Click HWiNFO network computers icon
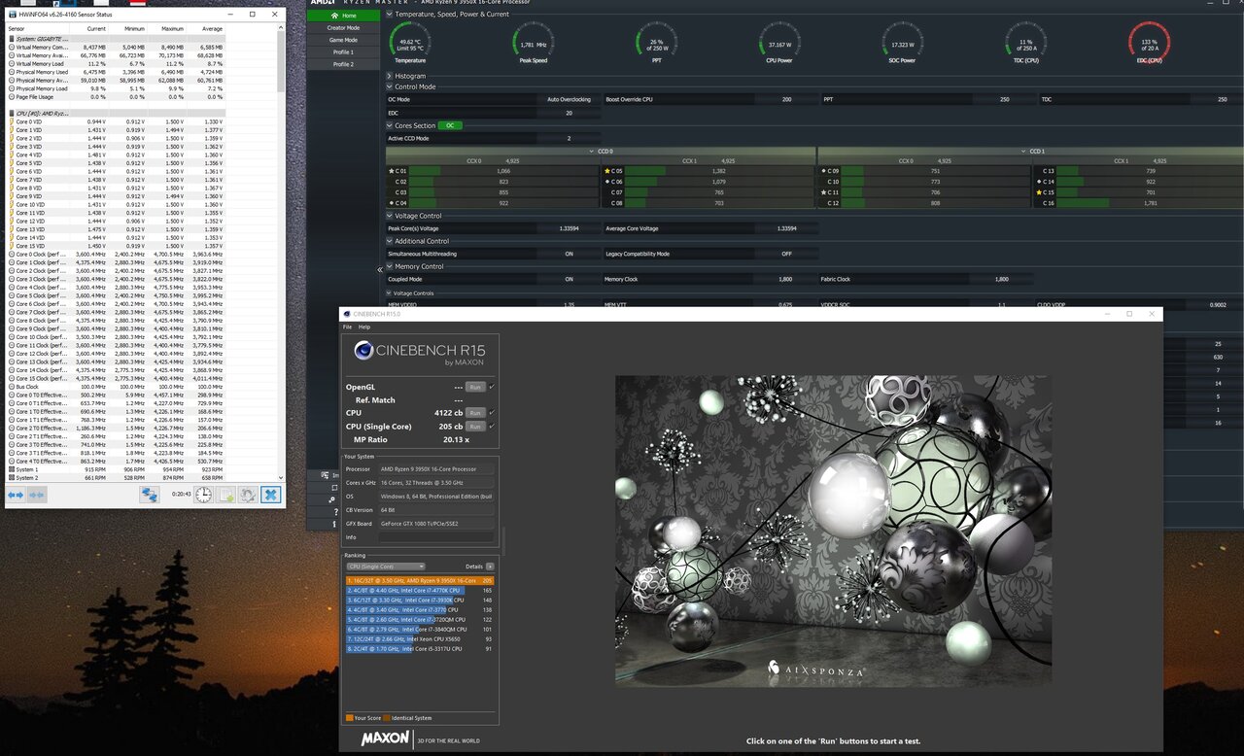This screenshot has height=756, width=1244. click(x=149, y=495)
